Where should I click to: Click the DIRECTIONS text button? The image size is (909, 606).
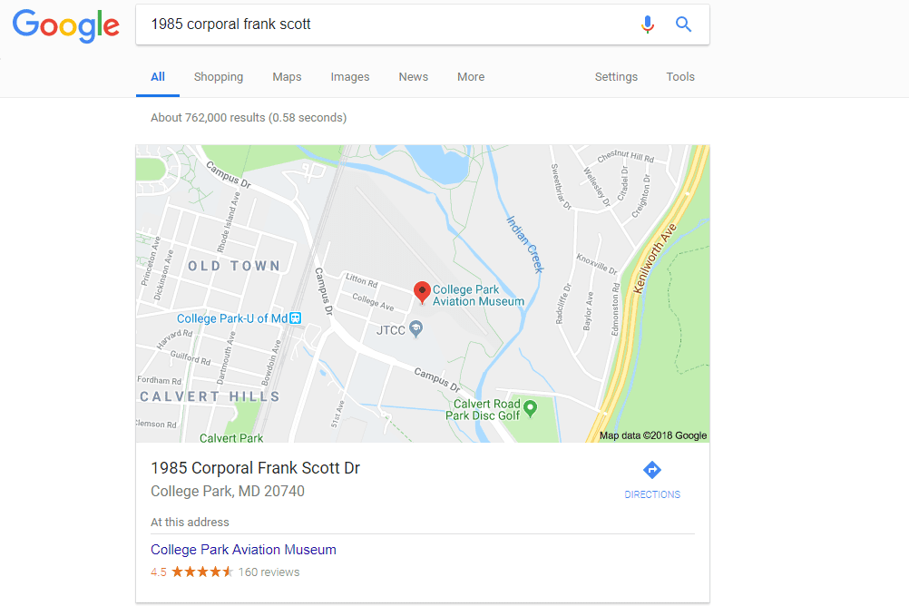(652, 494)
